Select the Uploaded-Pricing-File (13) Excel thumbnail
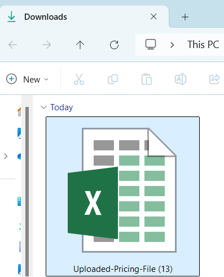Screen dimensions: 224x277 pyautogui.click(x=122, y=196)
